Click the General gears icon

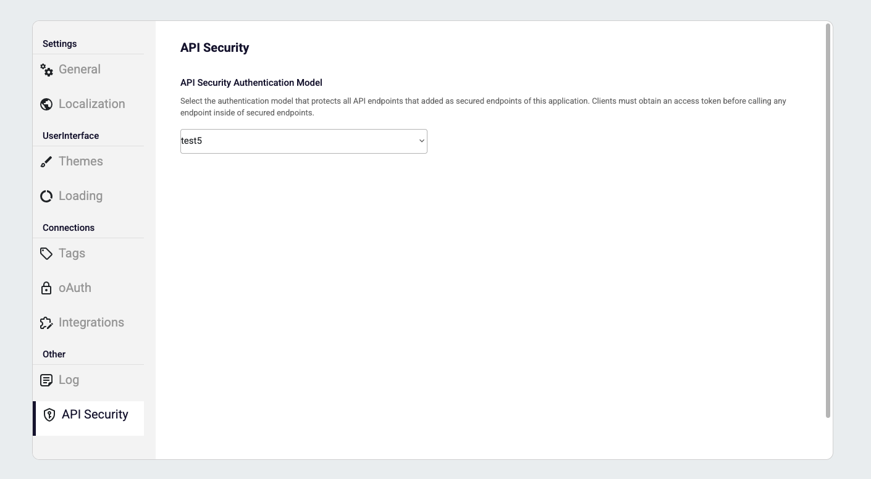coord(46,70)
